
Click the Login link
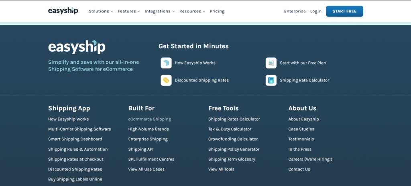[x=315, y=11]
